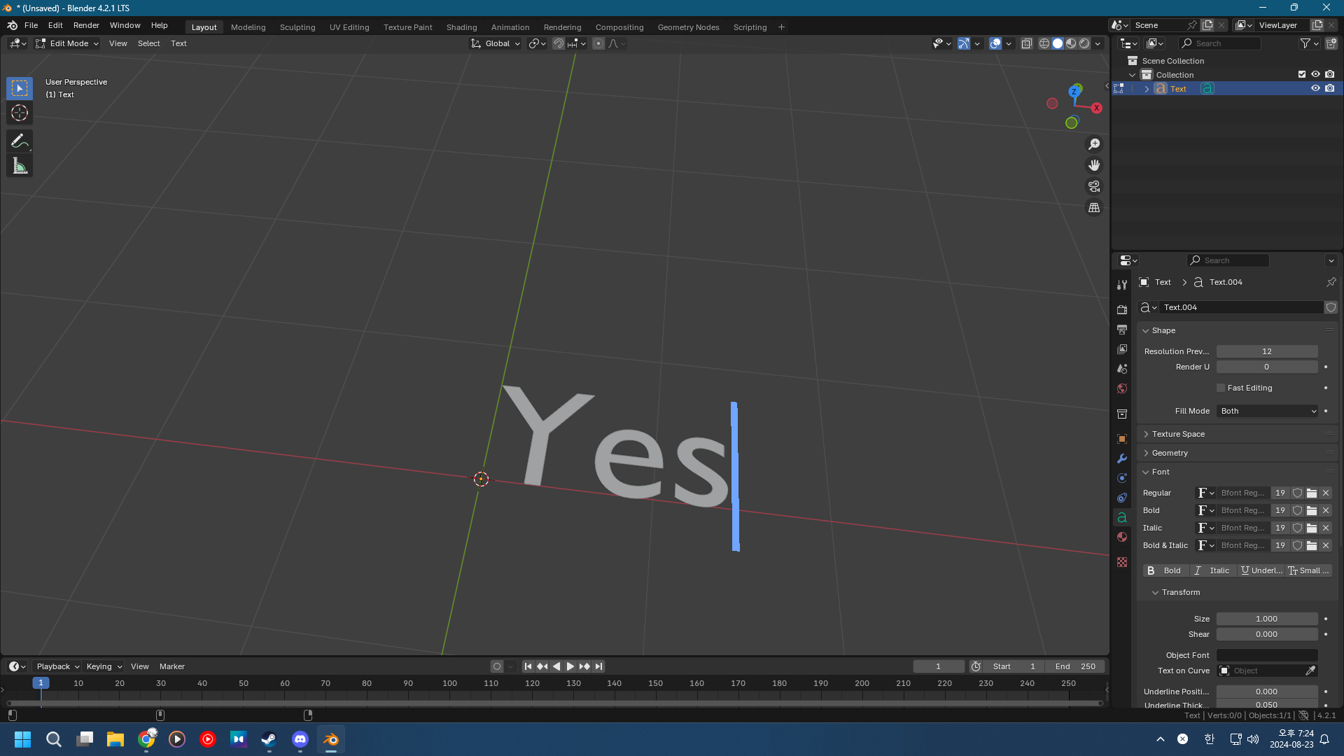Toggle Collection exclude checkbox in outliner
1344x756 pixels.
[1302, 74]
